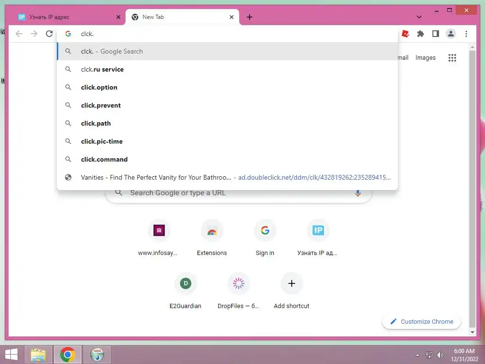Open the red Roblox extension icon
485x364 pixels.
click(405, 34)
